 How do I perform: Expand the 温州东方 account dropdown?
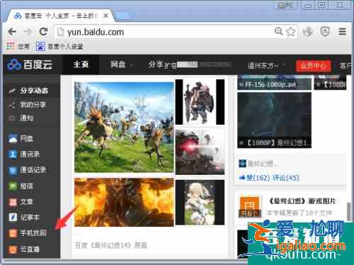[x=267, y=65]
